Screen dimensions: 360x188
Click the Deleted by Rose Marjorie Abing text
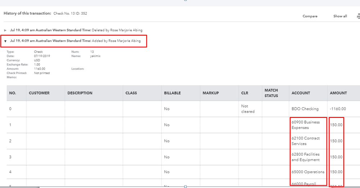(x=117, y=30)
